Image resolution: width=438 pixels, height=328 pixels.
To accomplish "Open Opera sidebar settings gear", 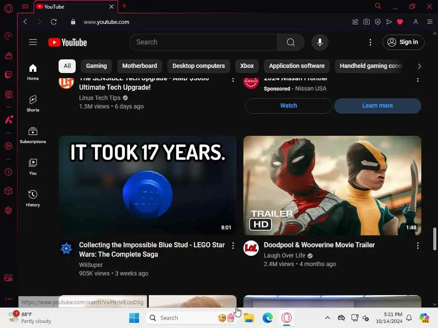I will (x=9, y=210).
